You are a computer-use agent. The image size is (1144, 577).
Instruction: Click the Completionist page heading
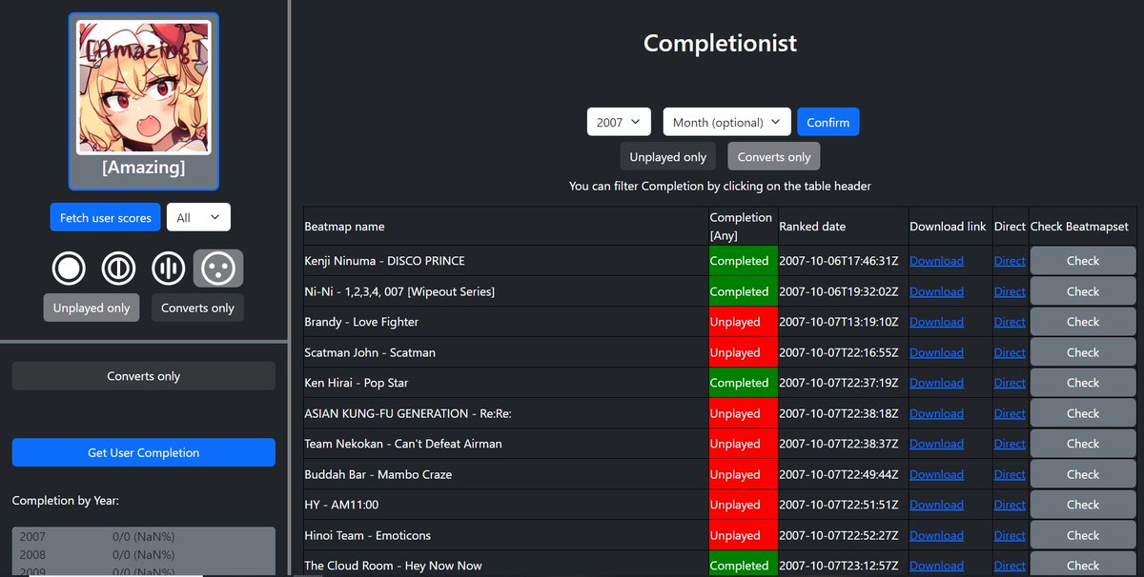point(720,43)
